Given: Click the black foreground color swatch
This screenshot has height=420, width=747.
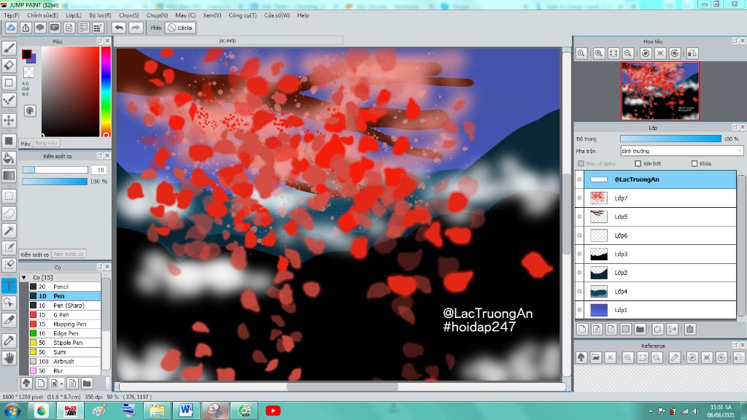Looking at the screenshot, I should pos(27,54).
